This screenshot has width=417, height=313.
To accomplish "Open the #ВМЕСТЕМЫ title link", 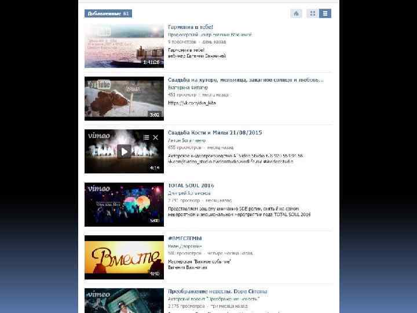I will (x=185, y=238).
